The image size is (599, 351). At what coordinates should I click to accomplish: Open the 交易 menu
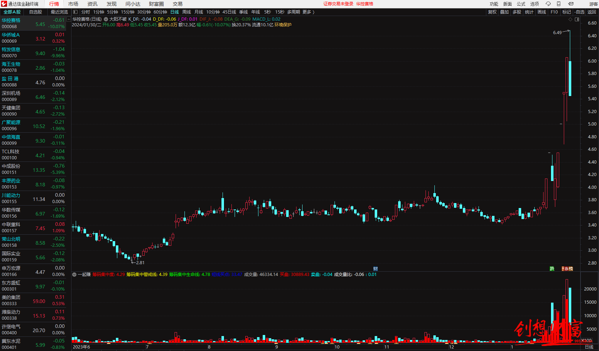178,4
